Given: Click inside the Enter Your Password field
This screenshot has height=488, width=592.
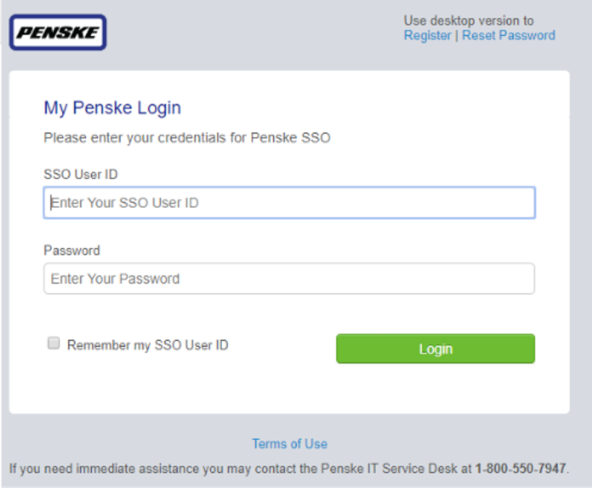Looking at the screenshot, I should [x=289, y=278].
